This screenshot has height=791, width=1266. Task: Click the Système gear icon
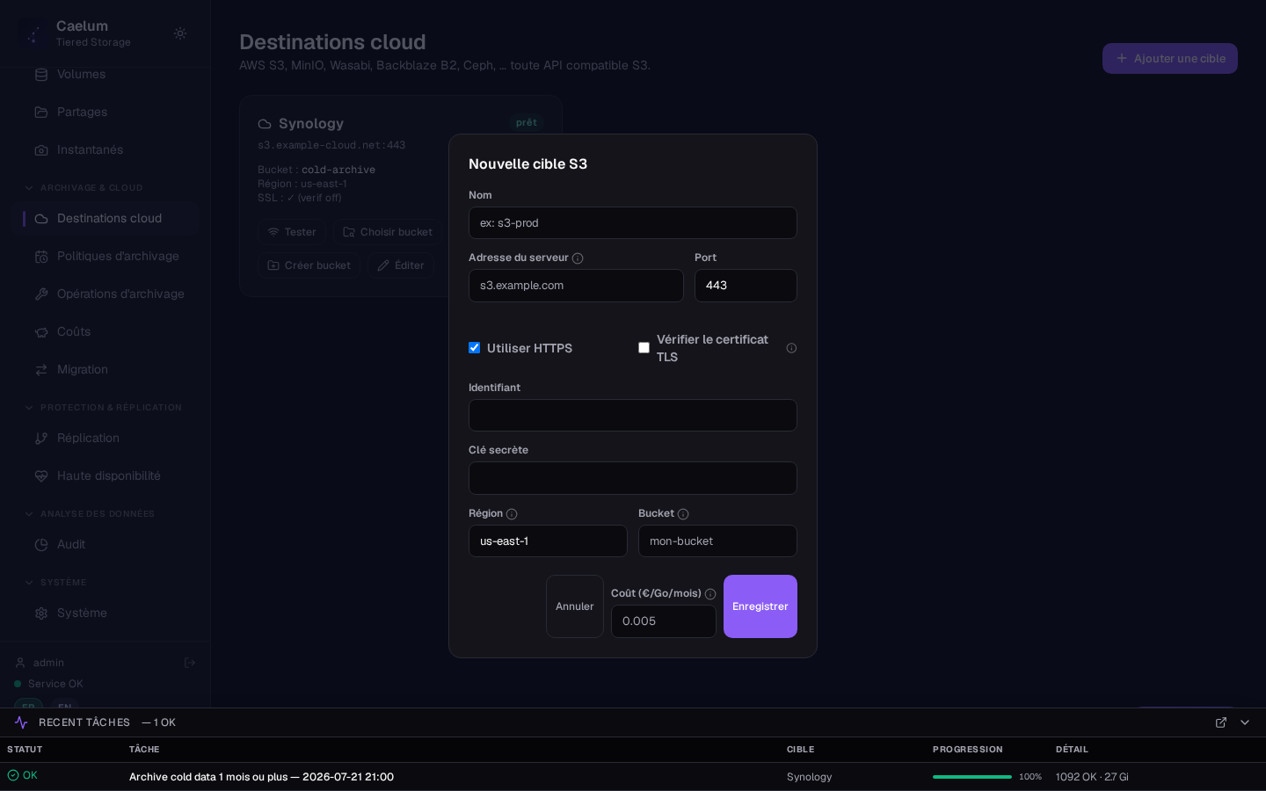41,613
